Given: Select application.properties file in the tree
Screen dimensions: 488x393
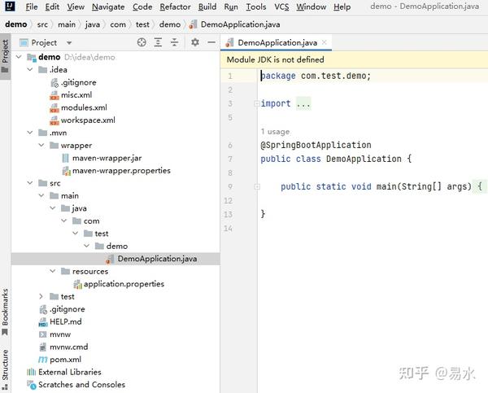Looking at the screenshot, I should (124, 284).
